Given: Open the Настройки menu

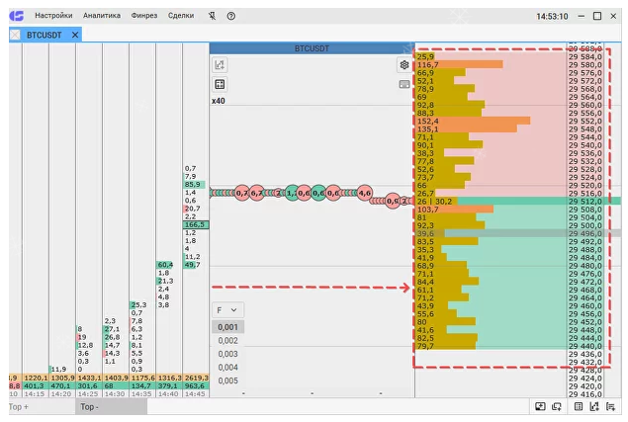Looking at the screenshot, I should coord(53,16).
